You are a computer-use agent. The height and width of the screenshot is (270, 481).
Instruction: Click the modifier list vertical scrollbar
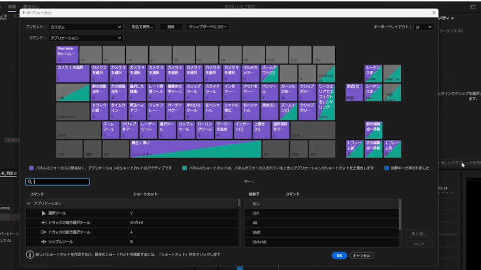click(x=400, y=214)
